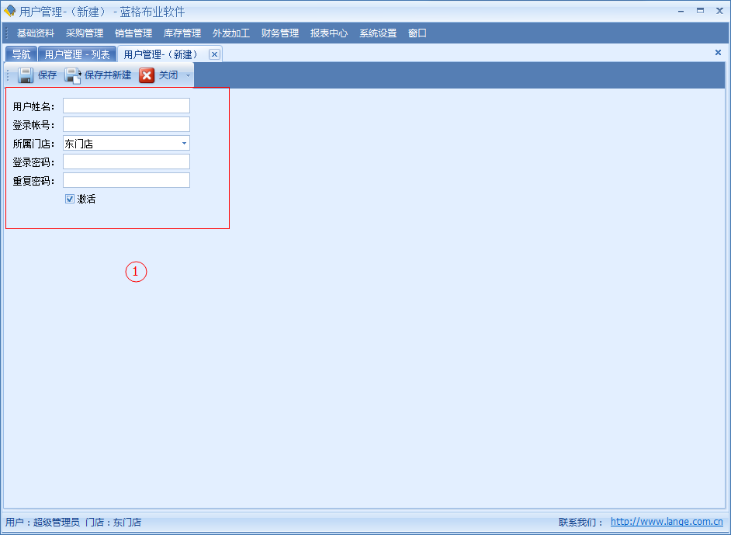The width and height of the screenshot is (731, 535).
Task: Click the red X Close icon
Action: pos(147,75)
